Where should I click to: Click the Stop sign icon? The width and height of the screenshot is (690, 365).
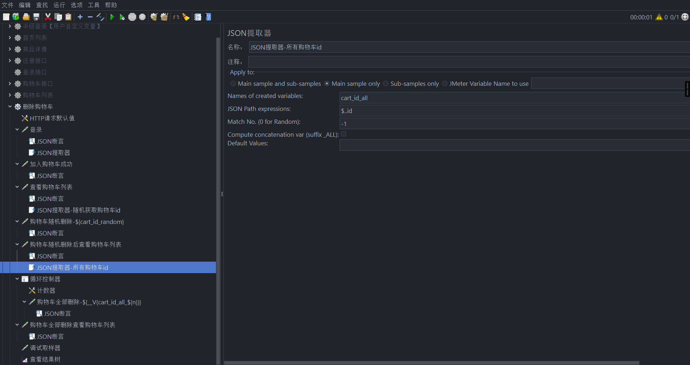132,17
